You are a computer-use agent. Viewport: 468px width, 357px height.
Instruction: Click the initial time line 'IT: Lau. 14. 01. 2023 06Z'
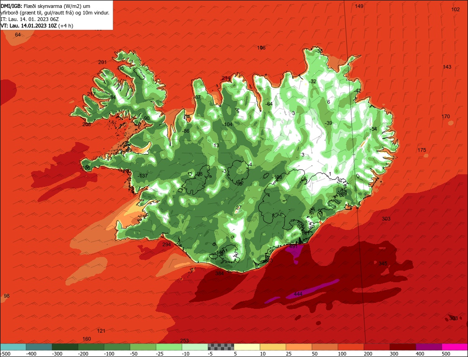click(x=30, y=19)
